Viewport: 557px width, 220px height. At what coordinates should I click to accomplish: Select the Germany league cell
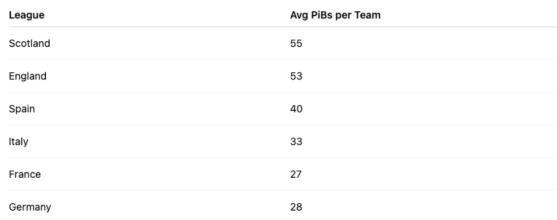point(30,207)
